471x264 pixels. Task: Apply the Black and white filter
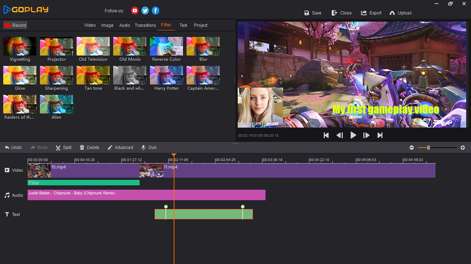pyautogui.click(x=130, y=75)
